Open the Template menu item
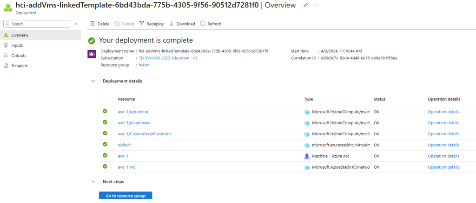The width and height of the screenshot is (476, 203). point(41,66)
